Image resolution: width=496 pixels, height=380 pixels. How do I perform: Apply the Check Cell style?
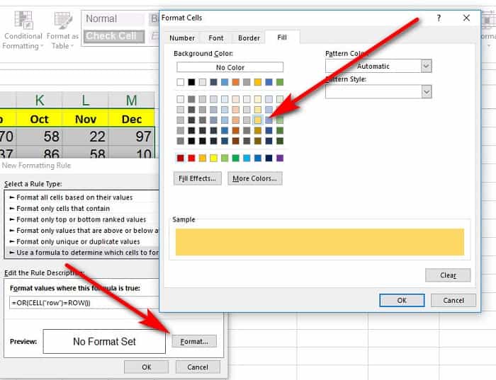111,36
